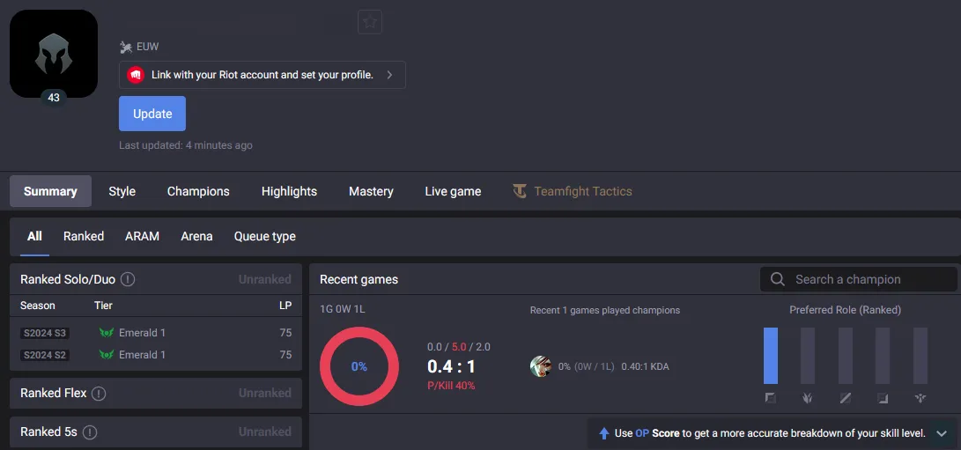This screenshot has height=450, width=961.
Task: Filter games by Arena
Action: pos(196,236)
